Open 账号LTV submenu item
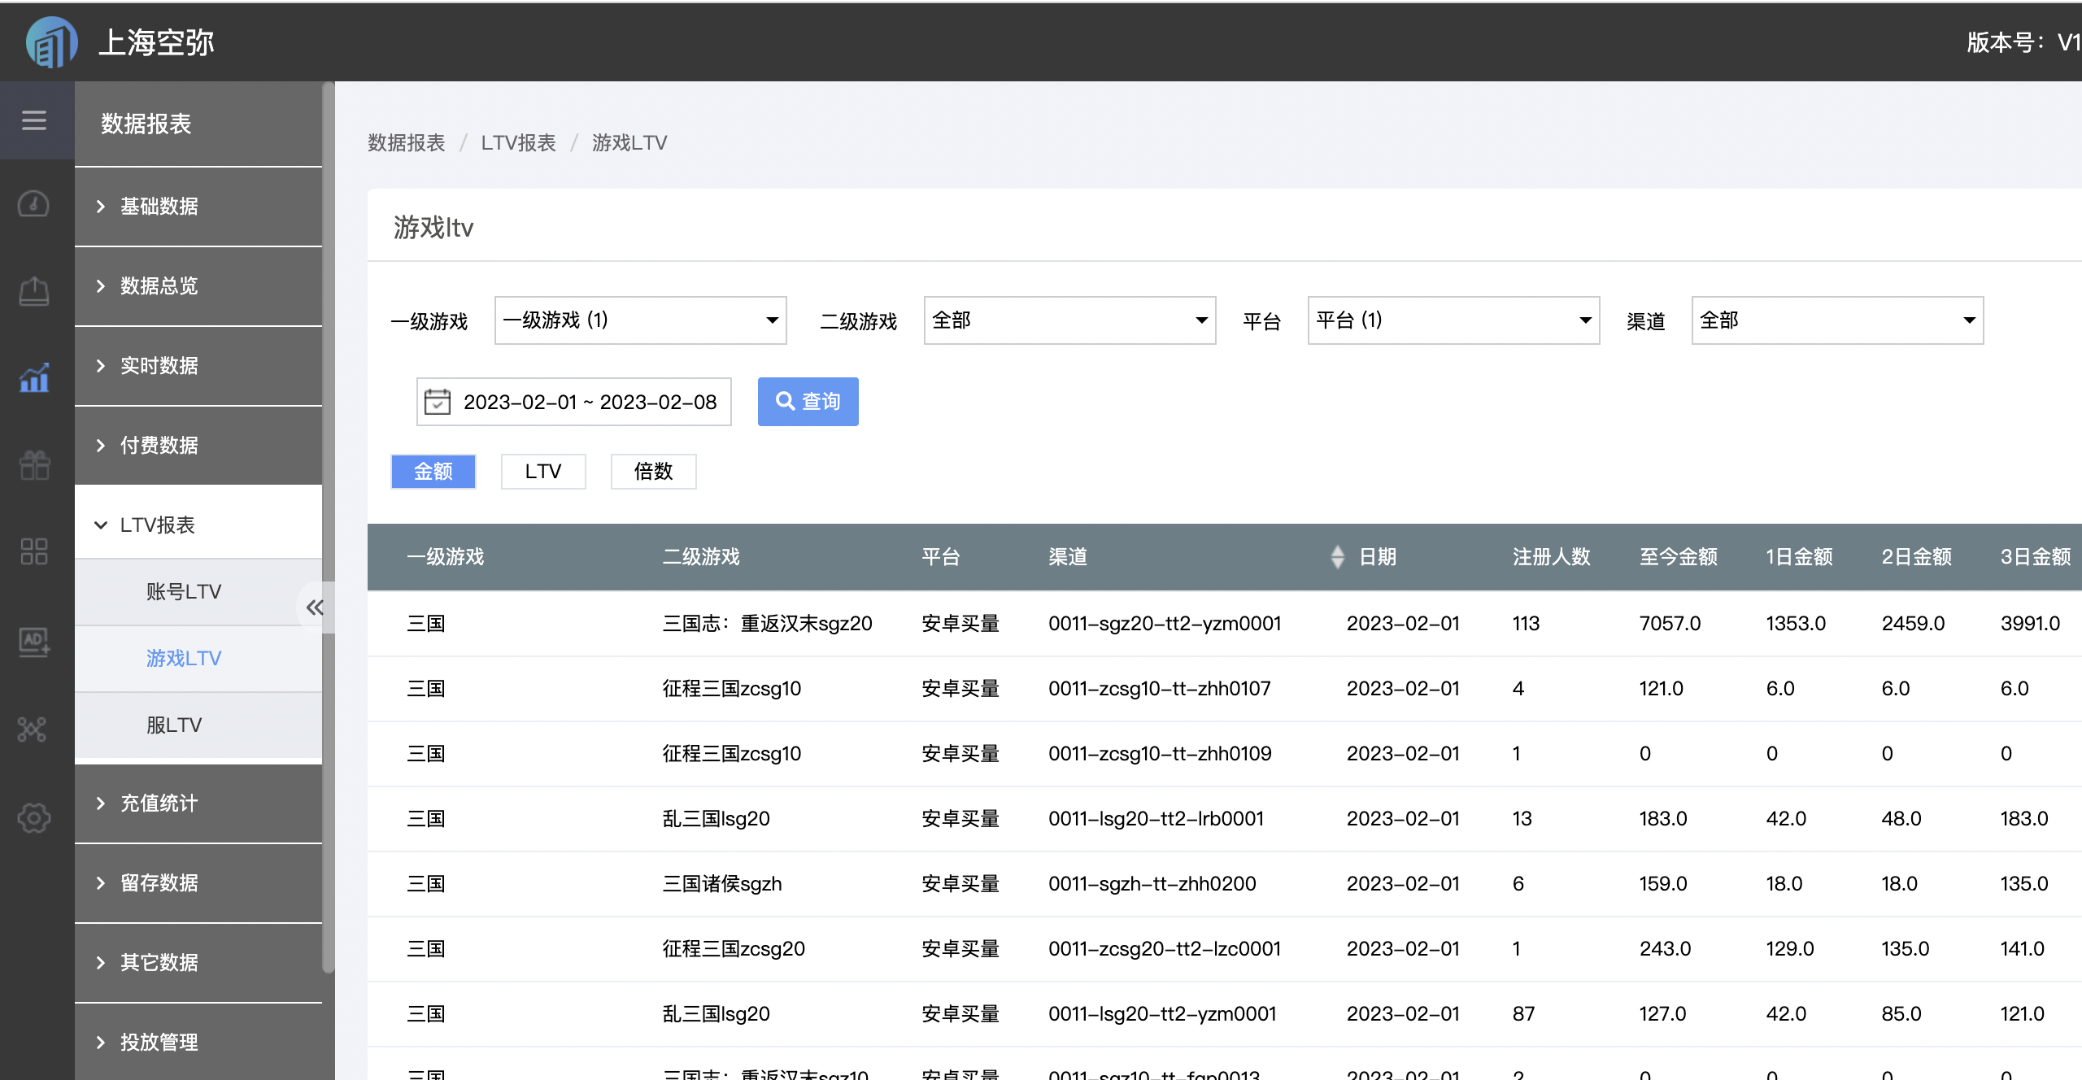Viewport: 2082px width, 1080px height. click(x=198, y=592)
